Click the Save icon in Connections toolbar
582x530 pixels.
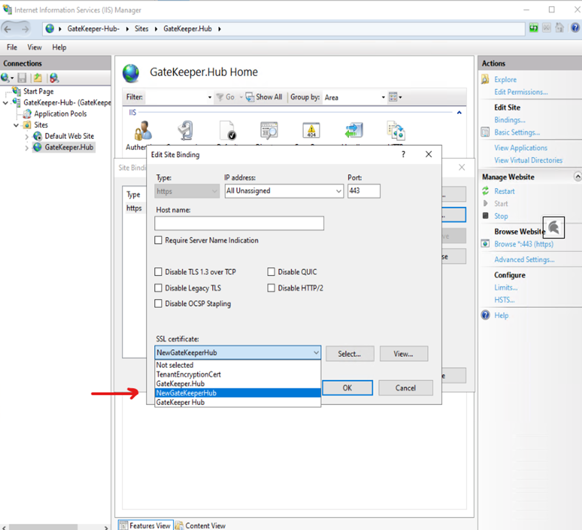click(x=22, y=78)
